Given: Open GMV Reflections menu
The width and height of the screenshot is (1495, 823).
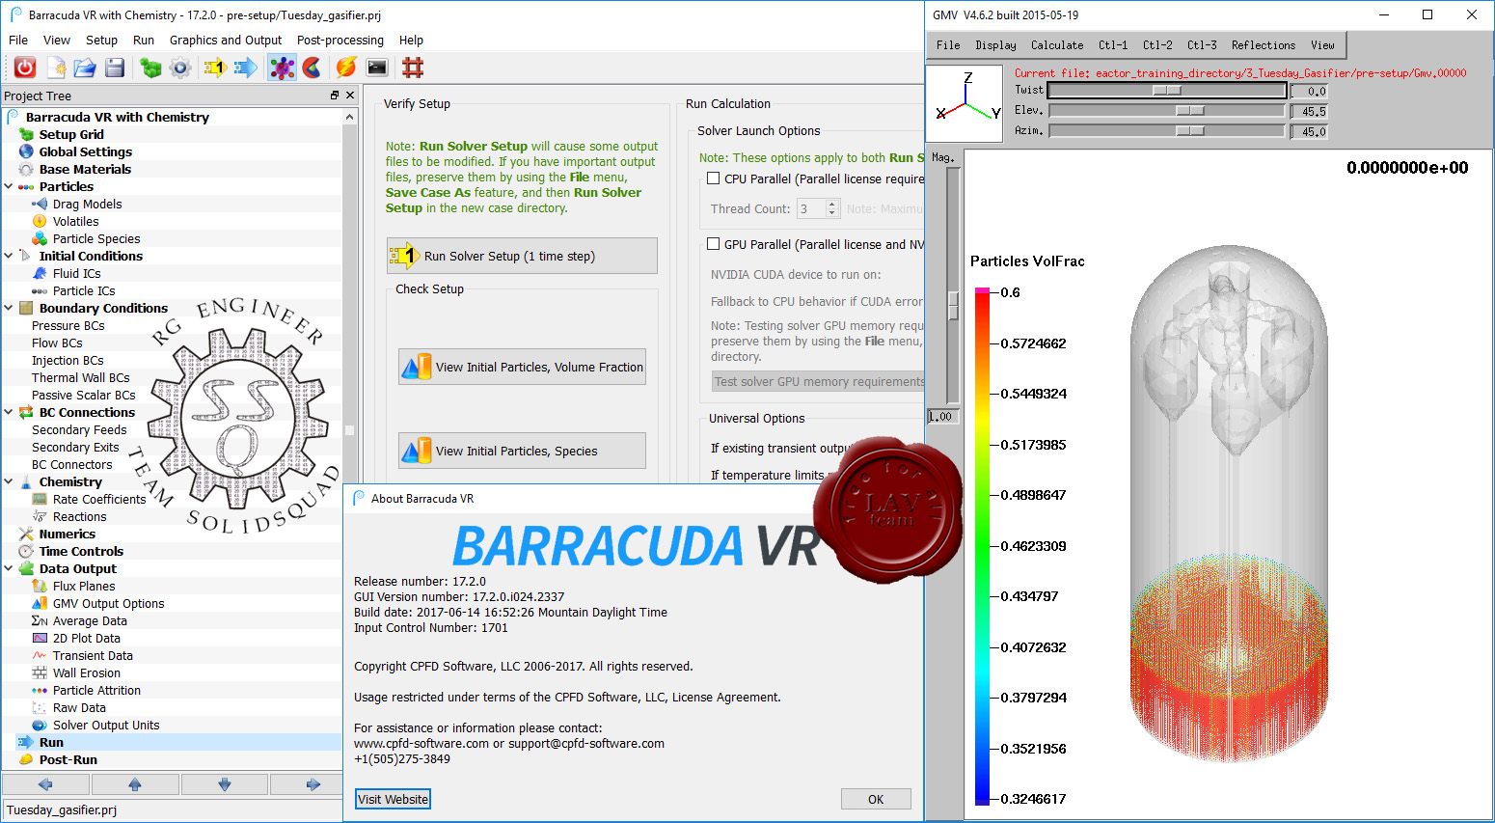Looking at the screenshot, I should [x=1264, y=45].
